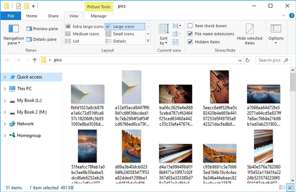Select Extra large icons layout
The height and width of the screenshot is (192, 296).
click(85, 27)
